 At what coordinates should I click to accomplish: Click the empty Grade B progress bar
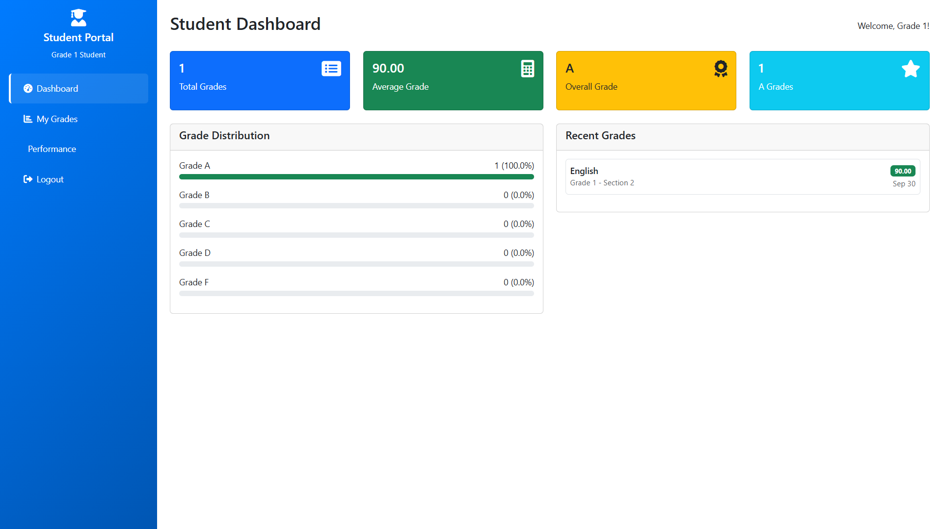point(356,206)
